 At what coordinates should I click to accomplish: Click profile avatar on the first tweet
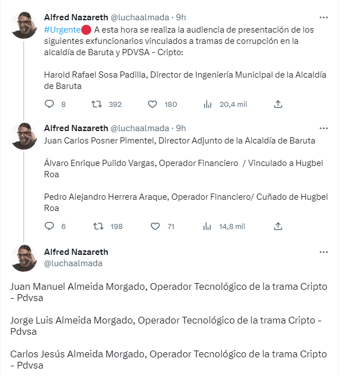tap(24, 25)
